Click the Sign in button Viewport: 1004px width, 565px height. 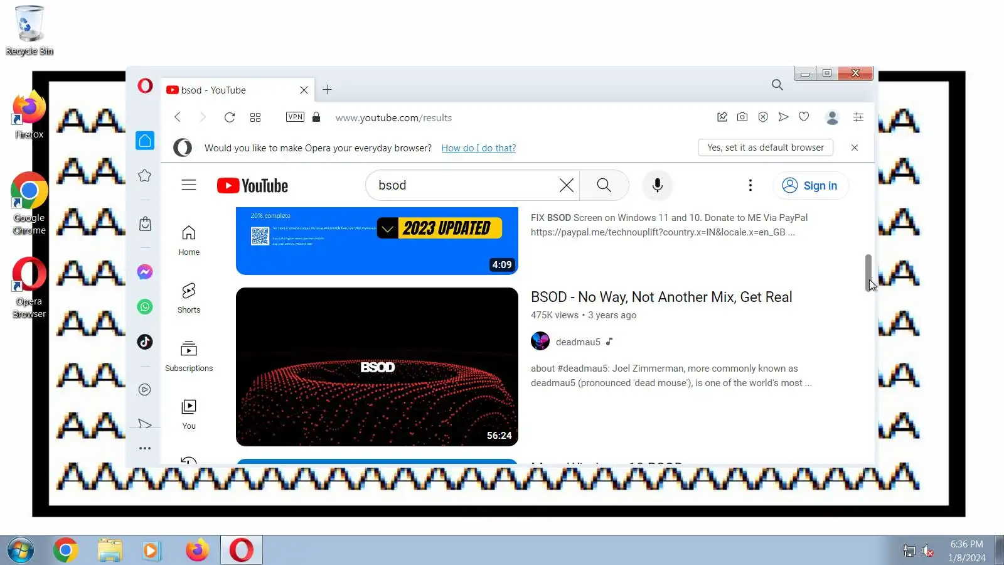(x=810, y=185)
